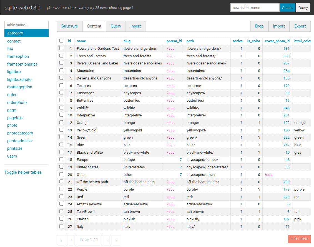Open the orderphoto table
Screen dimensions: 314x247
coord(17,103)
